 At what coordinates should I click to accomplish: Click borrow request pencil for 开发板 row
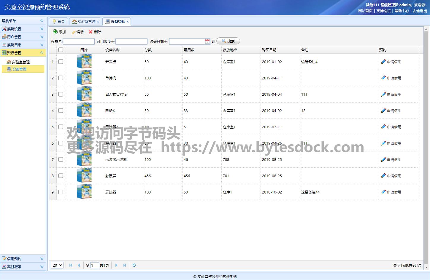click(383, 62)
